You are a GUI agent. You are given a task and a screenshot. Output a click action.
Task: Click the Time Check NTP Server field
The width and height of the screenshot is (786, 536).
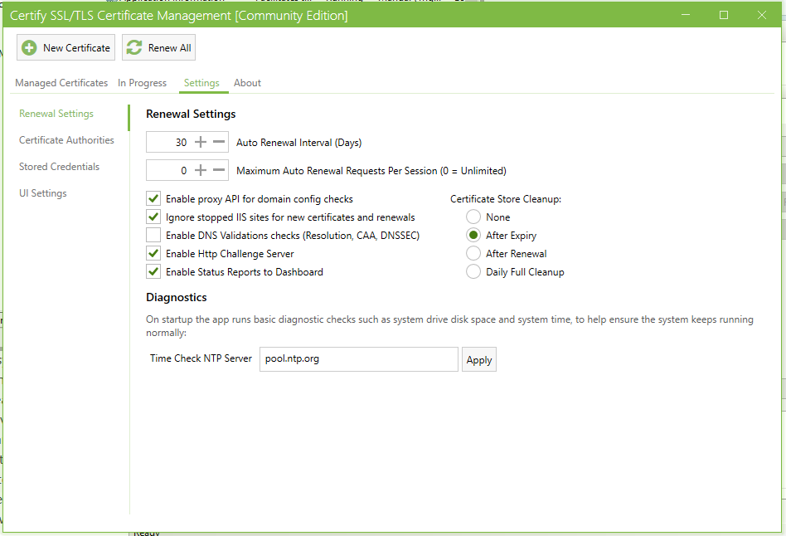point(359,358)
